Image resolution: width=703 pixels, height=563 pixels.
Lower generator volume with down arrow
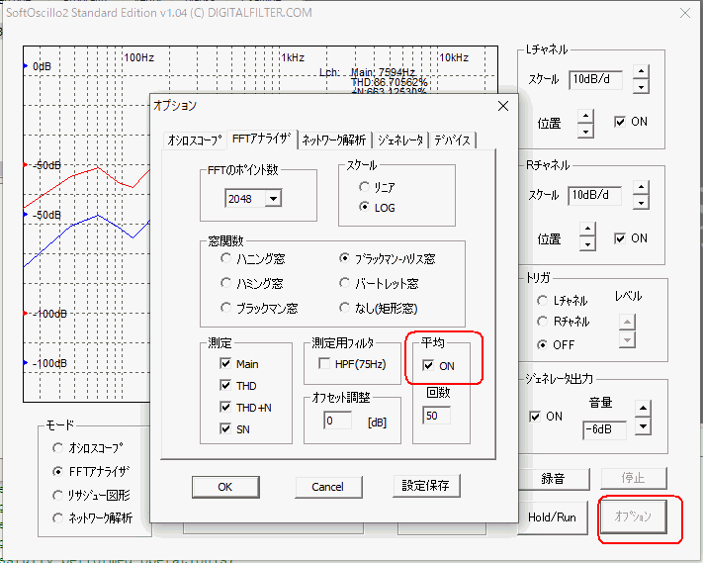tap(643, 425)
